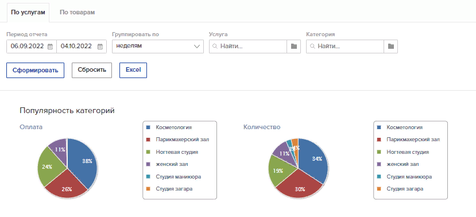476x217 pixels.
Task: Open folder picker beside Услуга search
Action: point(293,46)
